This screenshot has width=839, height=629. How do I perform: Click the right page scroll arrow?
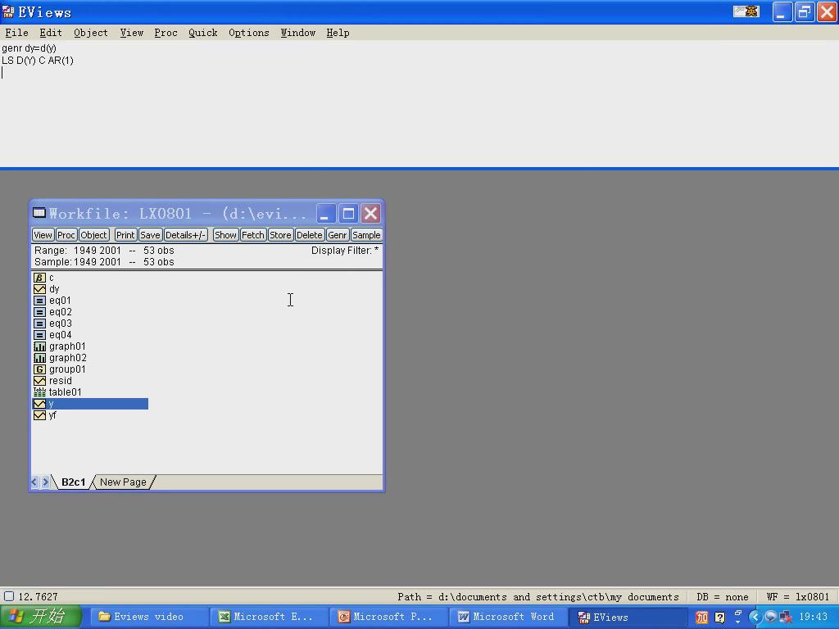(x=46, y=482)
